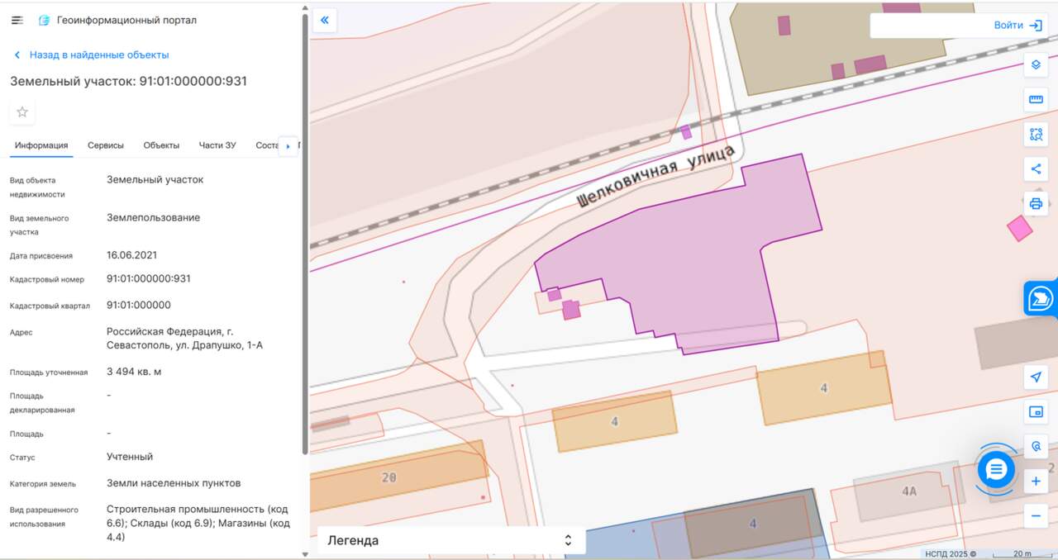Open the Части ЗУ tab
Viewport: 1058px width, 560px height.
click(217, 145)
